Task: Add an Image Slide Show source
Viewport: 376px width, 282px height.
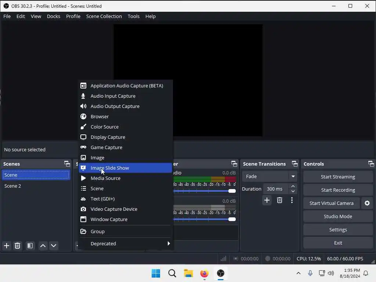Action: (x=126, y=168)
